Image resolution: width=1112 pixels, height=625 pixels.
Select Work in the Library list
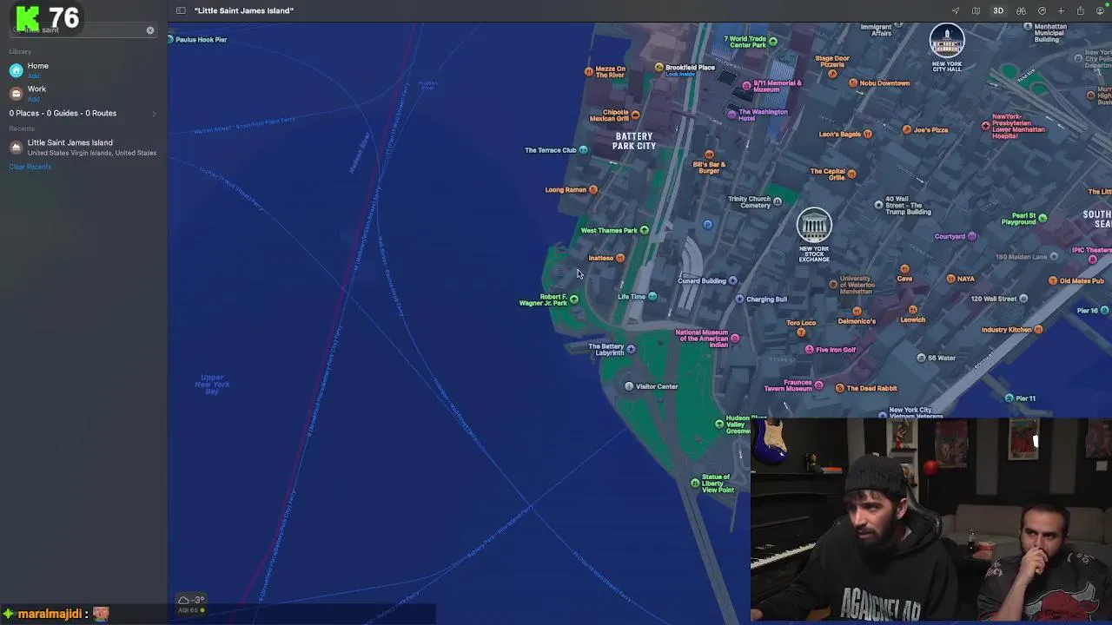click(36, 89)
